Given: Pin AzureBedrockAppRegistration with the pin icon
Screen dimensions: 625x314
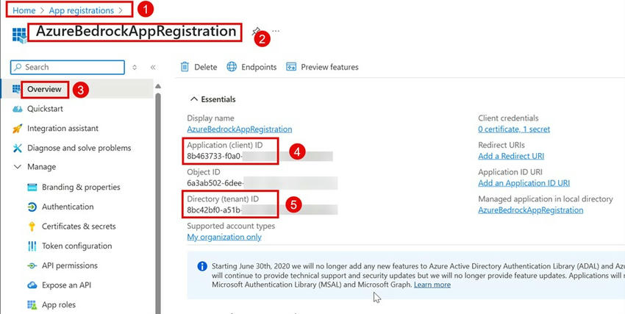Looking at the screenshot, I should pos(256,32).
